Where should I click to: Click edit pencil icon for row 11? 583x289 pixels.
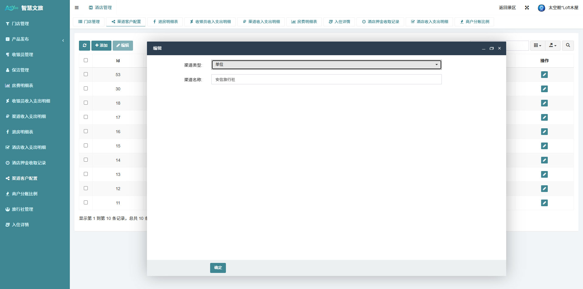click(544, 203)
